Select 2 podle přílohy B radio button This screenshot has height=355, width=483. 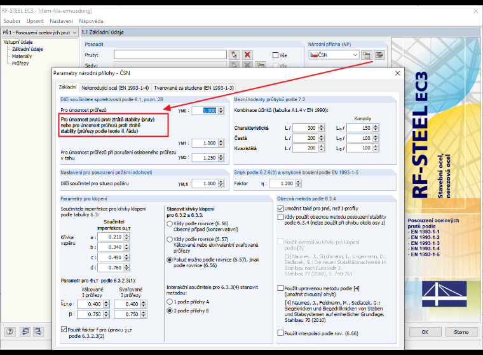click(170, 310)
